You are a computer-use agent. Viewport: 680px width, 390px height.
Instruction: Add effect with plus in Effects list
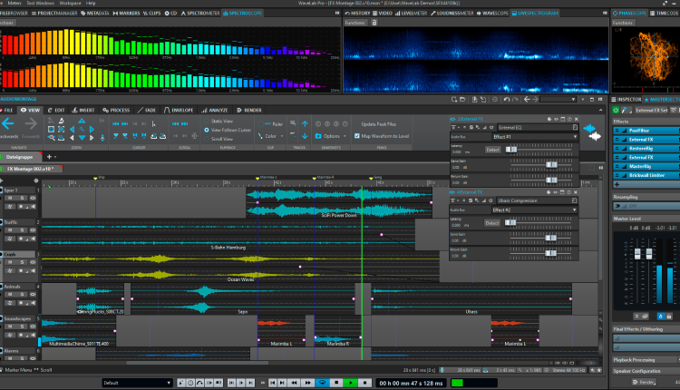click(x=617, y=184)
